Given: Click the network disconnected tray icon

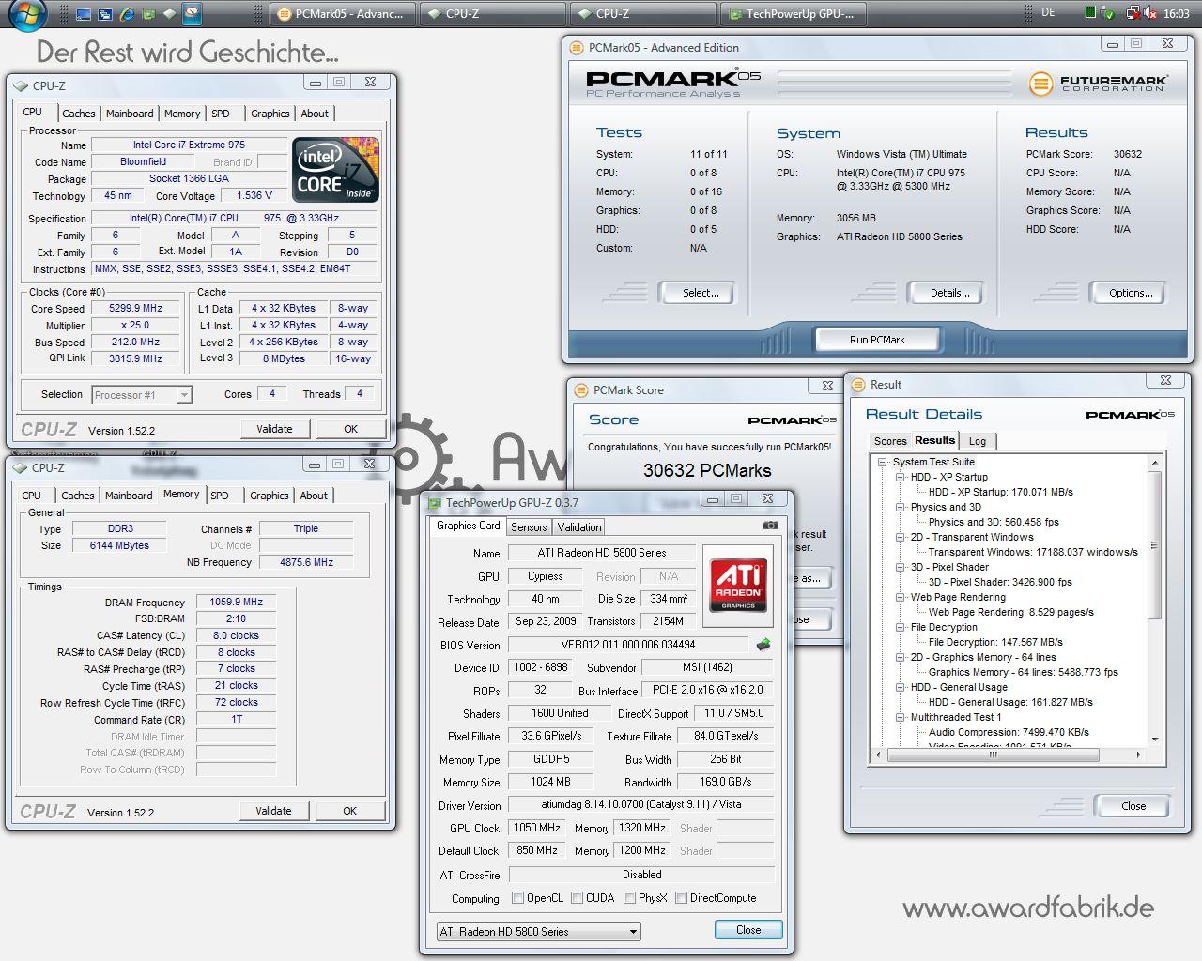Looking at the screenshot, I should pyautogui.click(x=1133, y=14).
